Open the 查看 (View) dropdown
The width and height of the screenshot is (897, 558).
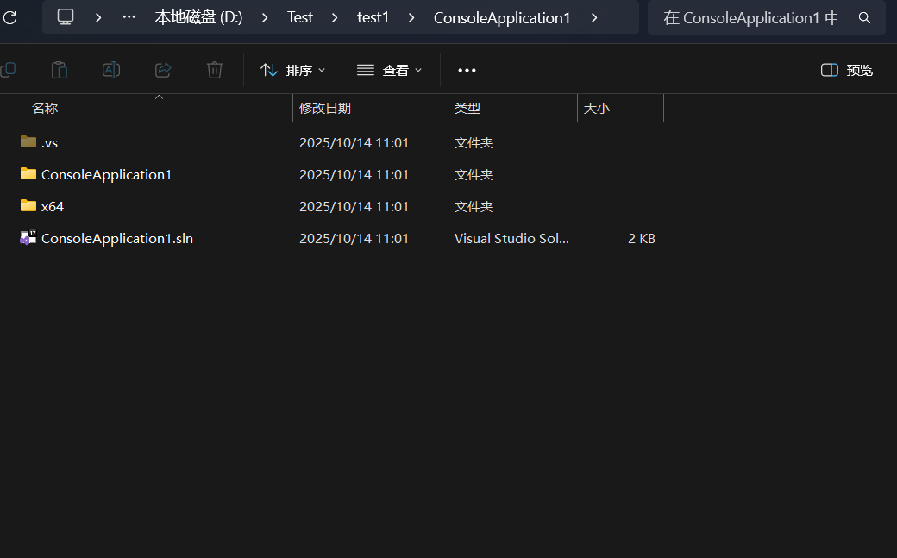[x=390, y=70]
